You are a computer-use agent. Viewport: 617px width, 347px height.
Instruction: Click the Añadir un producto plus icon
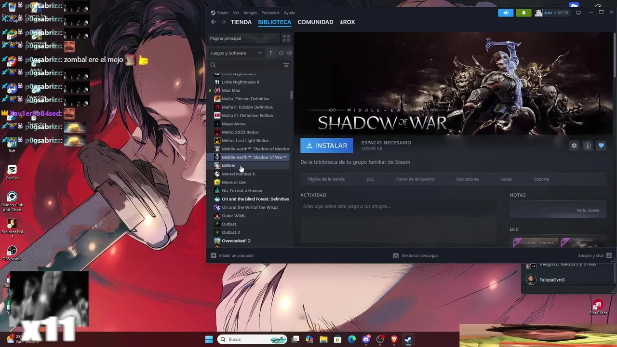(x=214, y=255)
